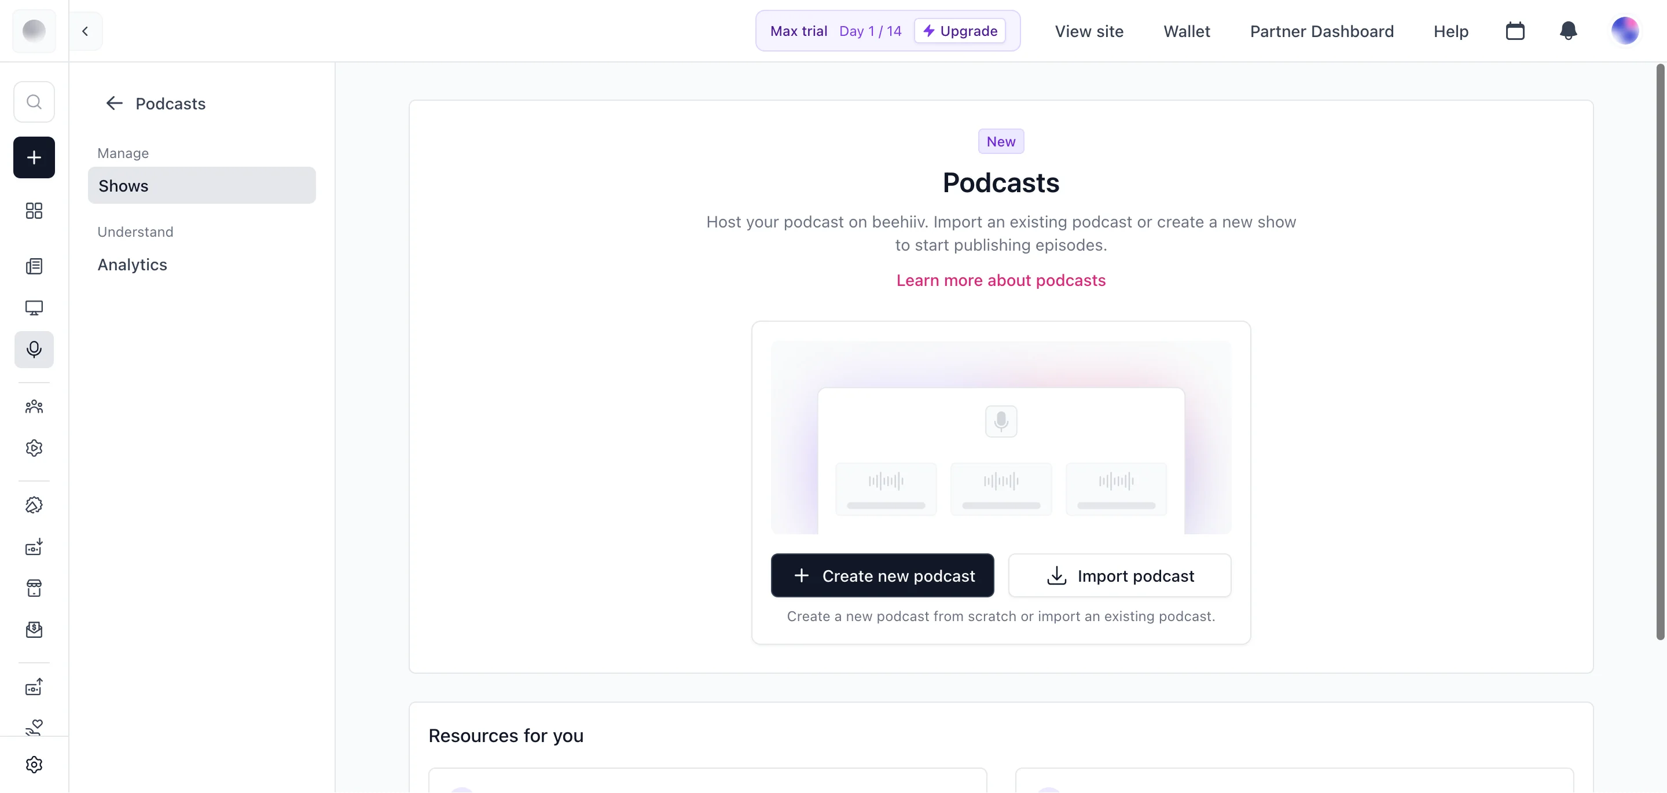Click Learn more about podcasts link

[1000, 280]
